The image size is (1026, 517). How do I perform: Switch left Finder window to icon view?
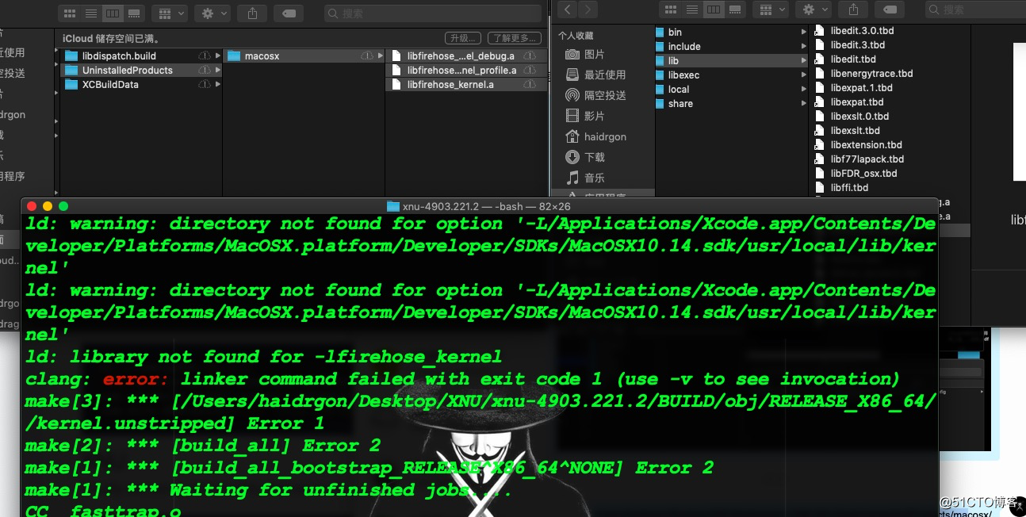tap(69, 13)
